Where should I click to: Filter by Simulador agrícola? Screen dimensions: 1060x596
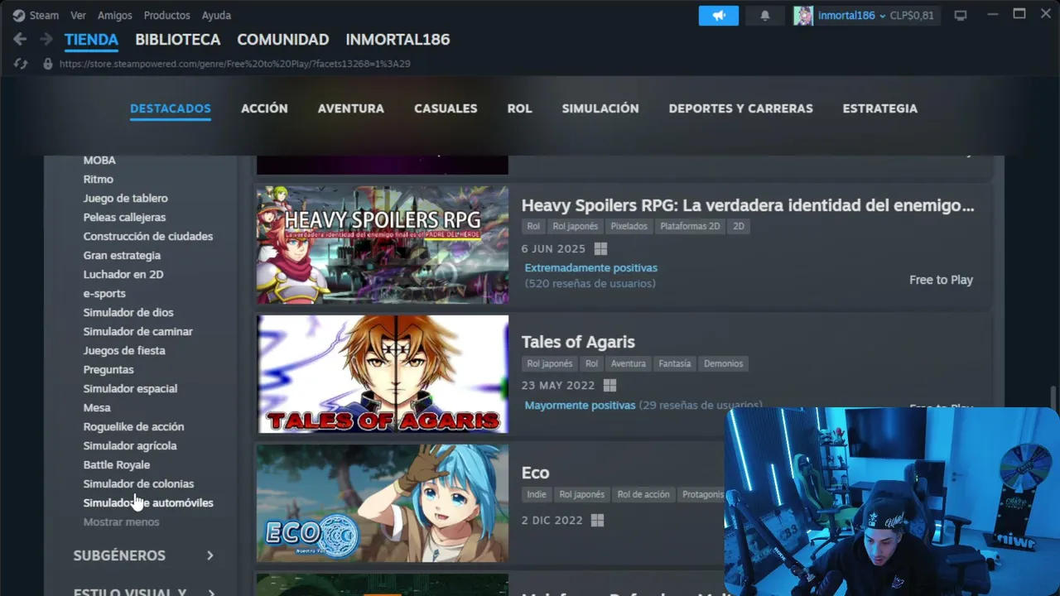[130, 446]
